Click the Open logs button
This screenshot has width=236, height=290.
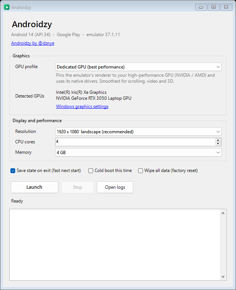tap(115, 187)
